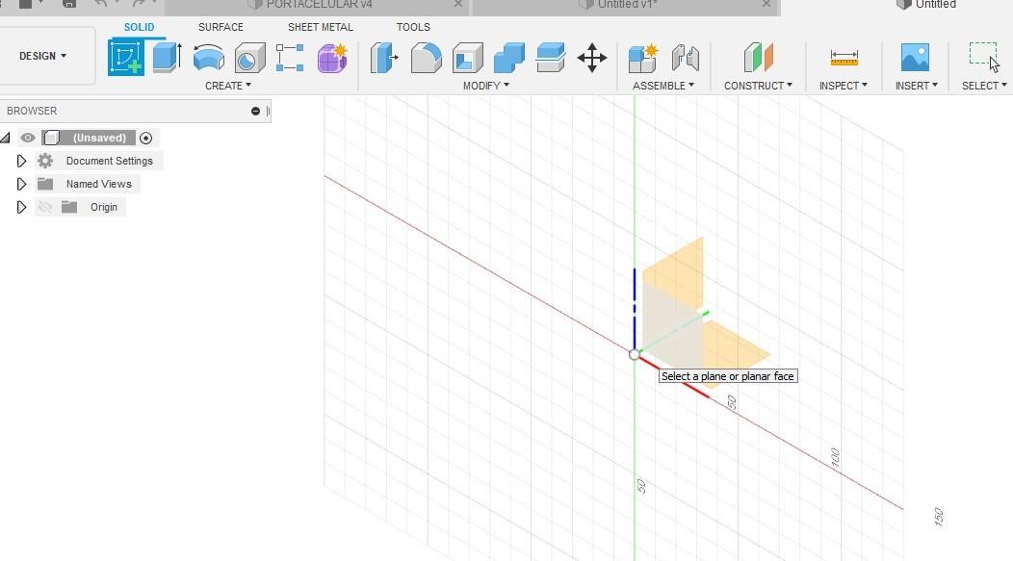This screenshot has height=561, width=1013.
Task: Collapse the Browser panel
Action: (255, 111)
